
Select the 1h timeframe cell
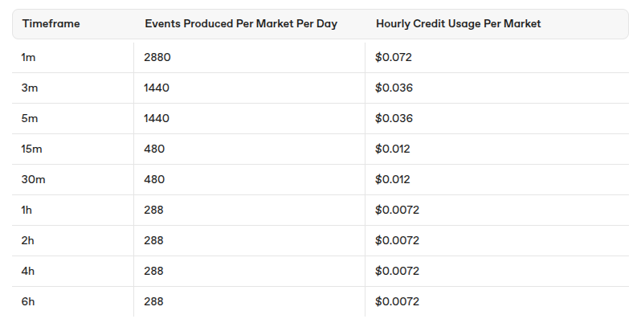[x=29, y=211]
